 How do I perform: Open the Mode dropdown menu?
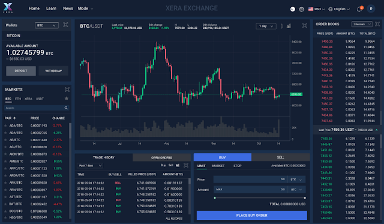[x=85, y=8]
